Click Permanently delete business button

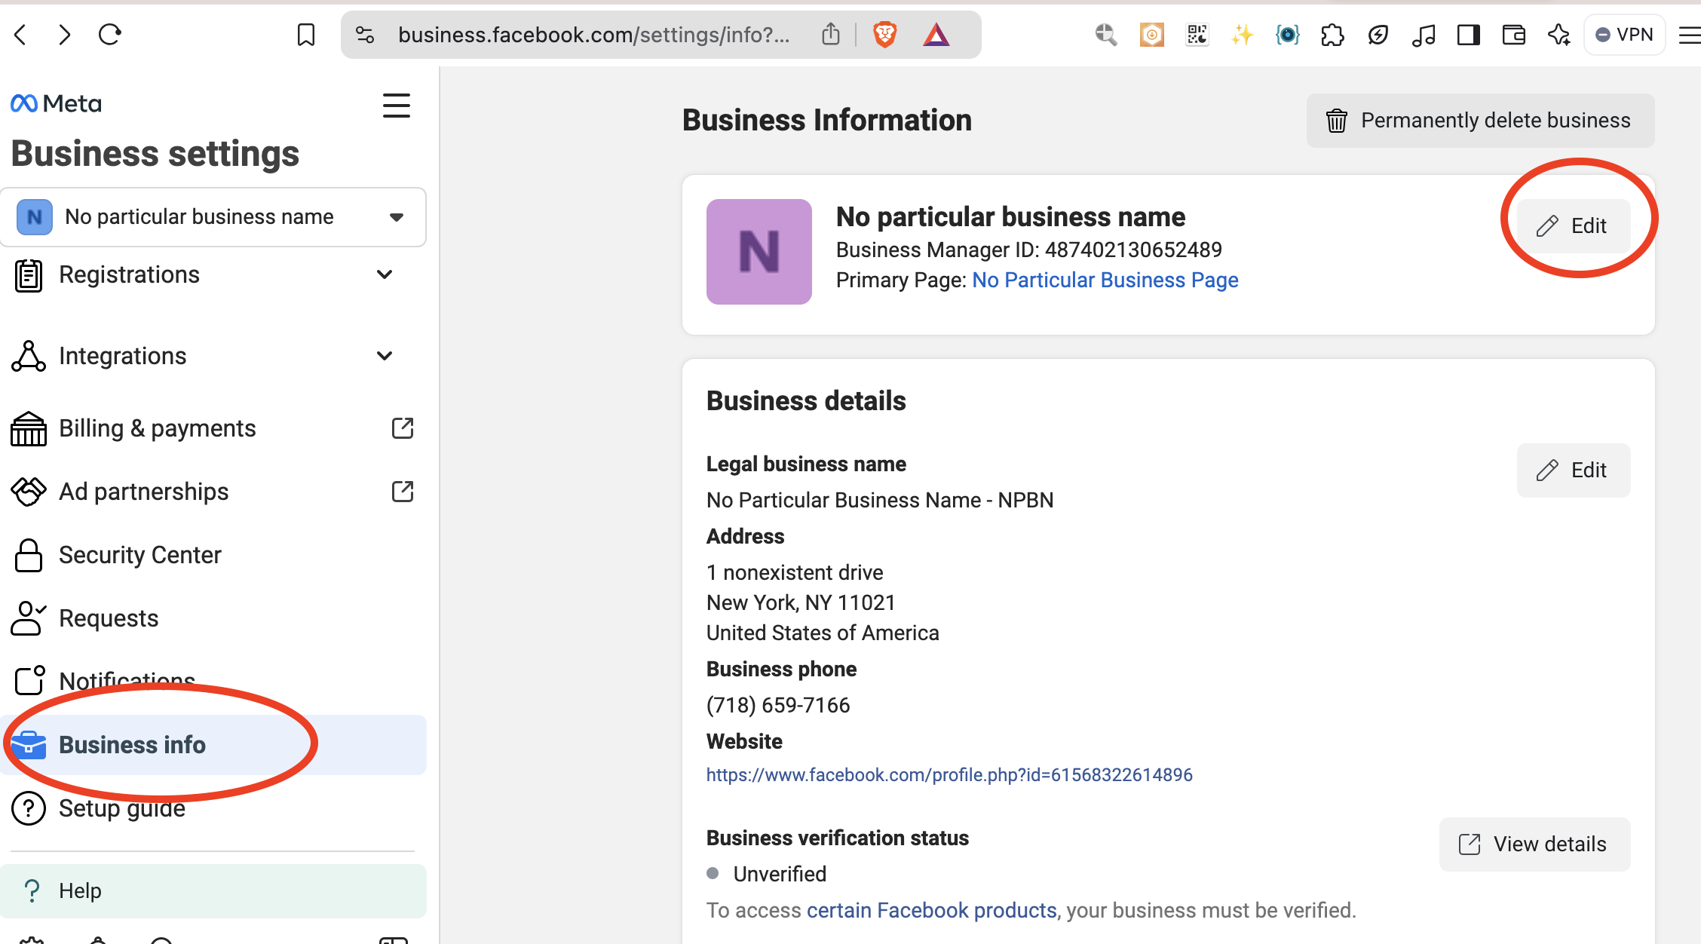click(x=1480, y=121)
